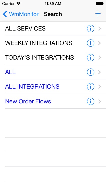Viewport: 106px width, 188px height.
Task: View info for ALL INTEGRATIONS
Action: 91,87
